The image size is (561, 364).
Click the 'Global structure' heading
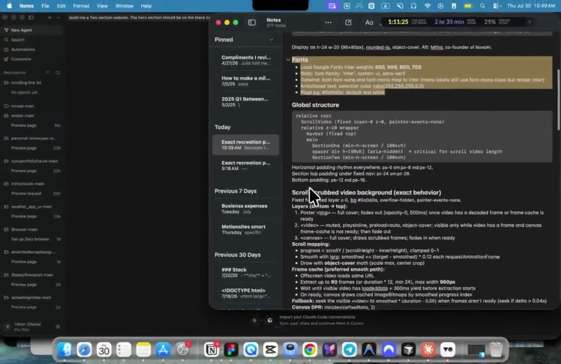(315, 105)
